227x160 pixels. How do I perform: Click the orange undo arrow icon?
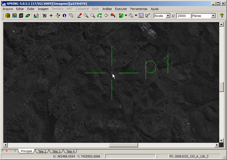point(113,16)
